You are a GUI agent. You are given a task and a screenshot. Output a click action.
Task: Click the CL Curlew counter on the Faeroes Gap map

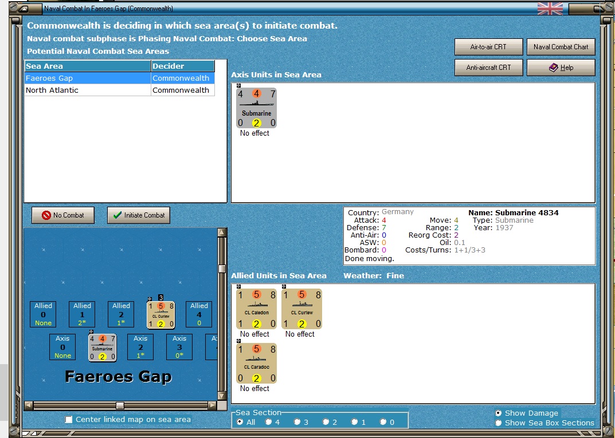pos(161,315)
